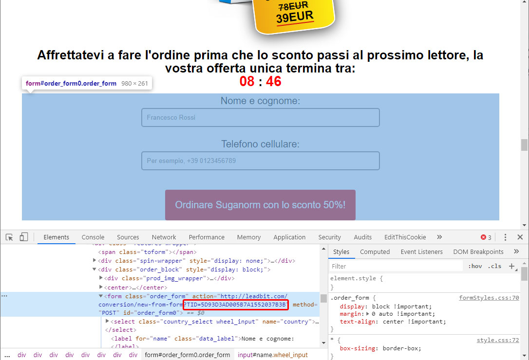Click the page scrollbar down arrow
Viewport: 529px width, 360px height.
tap(524, 225)
